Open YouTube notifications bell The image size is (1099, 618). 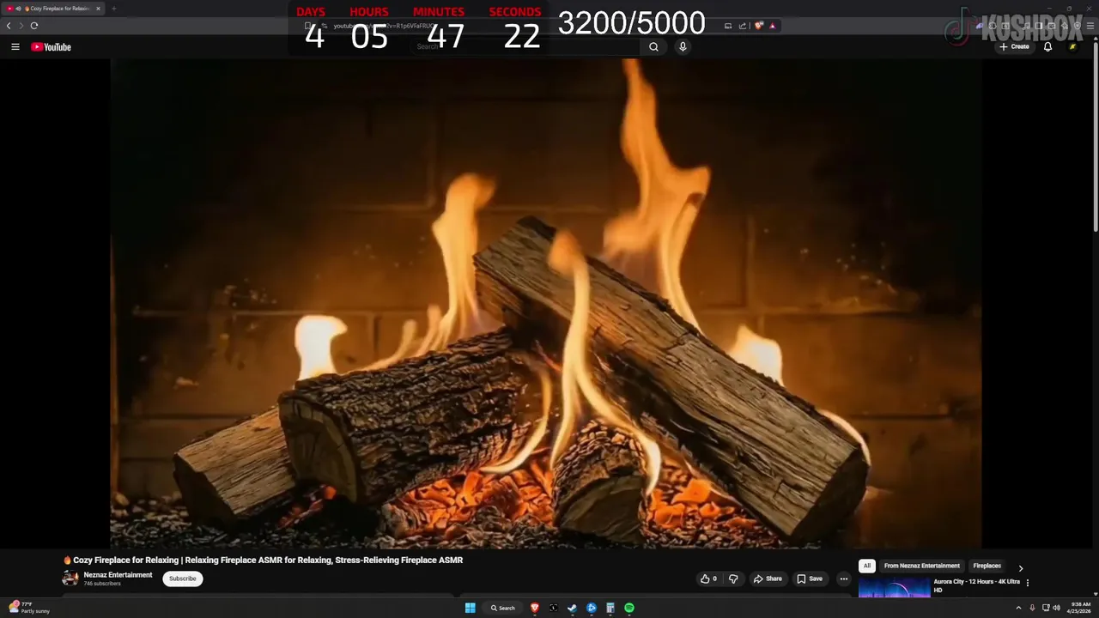pyautogui.click(x=1047, y=47)
